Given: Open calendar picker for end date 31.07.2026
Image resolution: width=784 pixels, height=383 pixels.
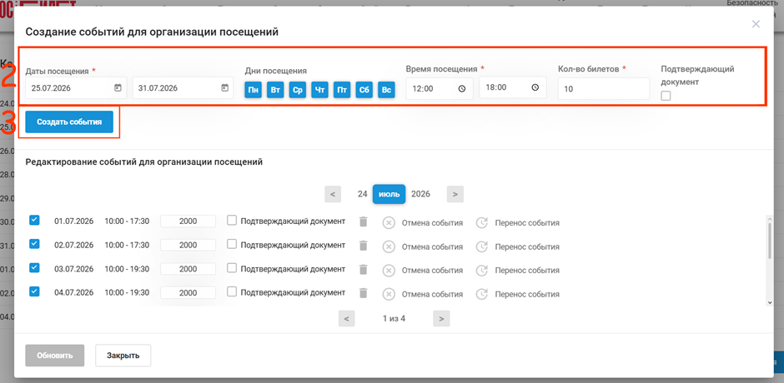Looking at the screenshot, I should pos(225,88).
